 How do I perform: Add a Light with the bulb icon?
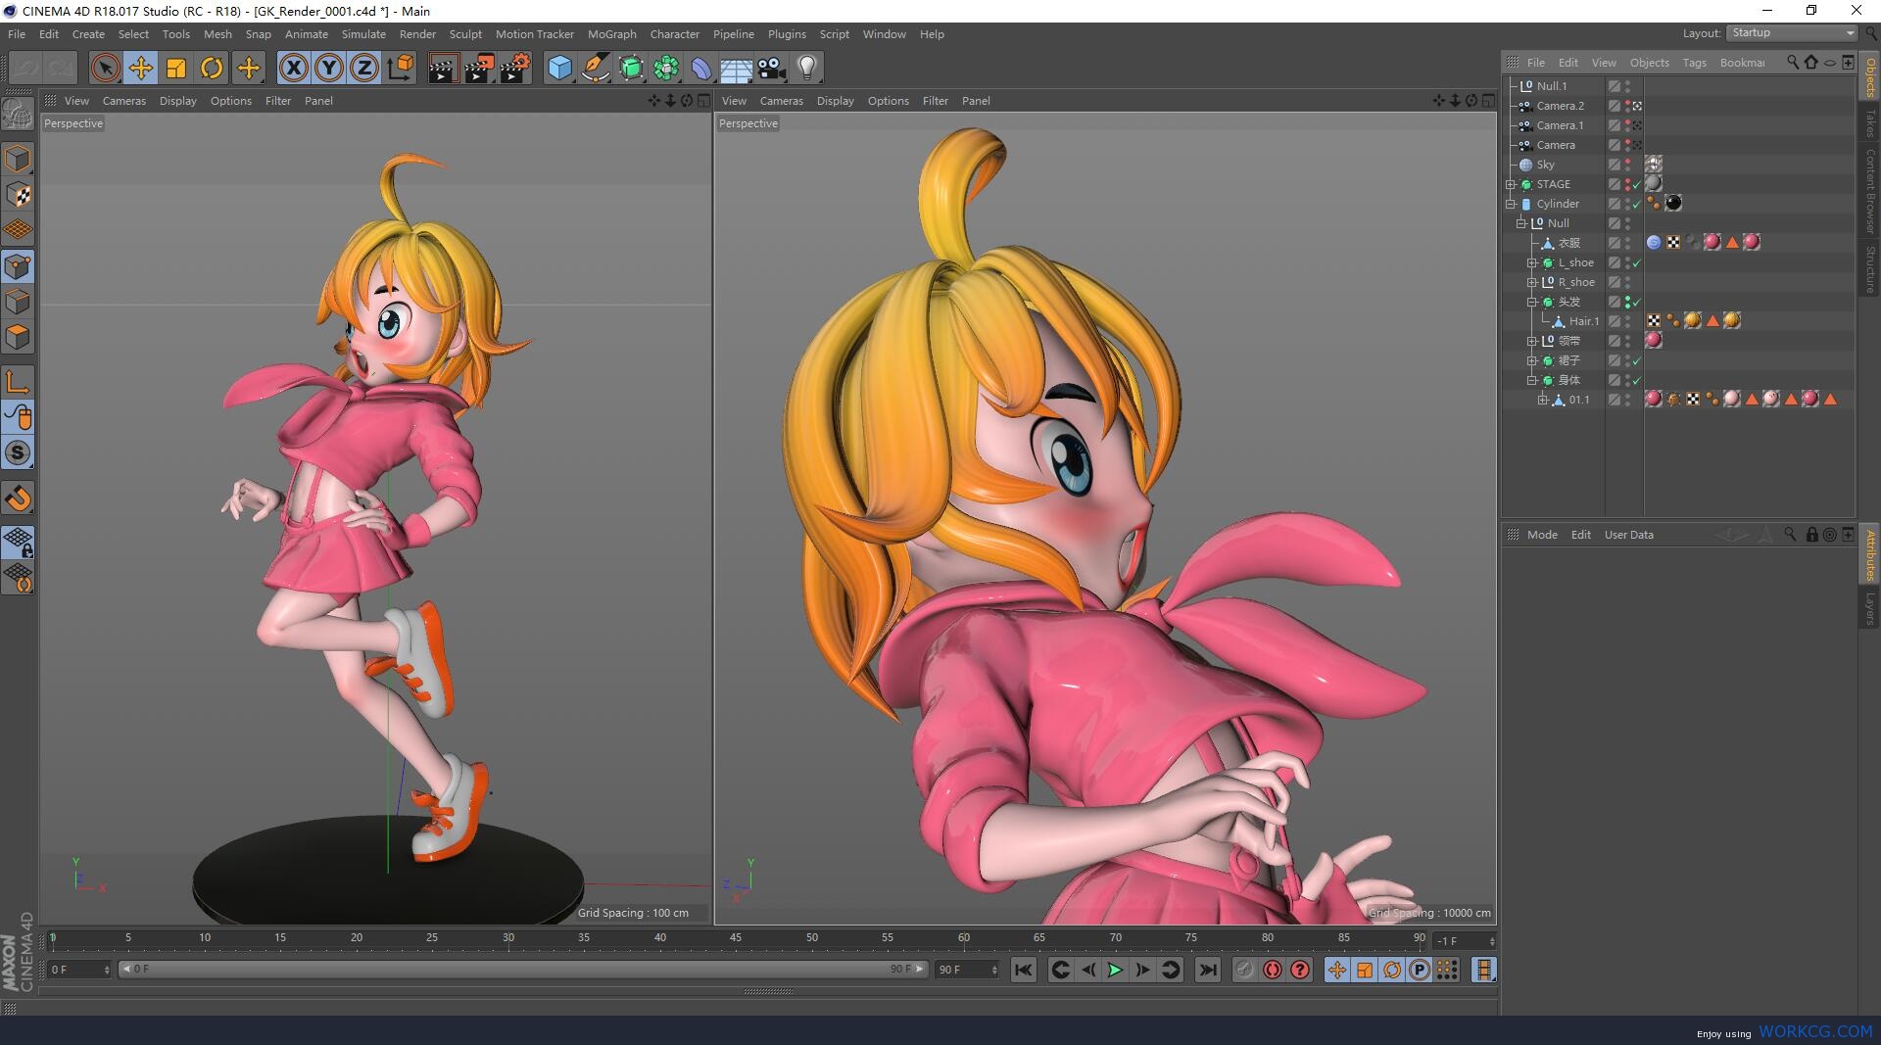[807, 68]
